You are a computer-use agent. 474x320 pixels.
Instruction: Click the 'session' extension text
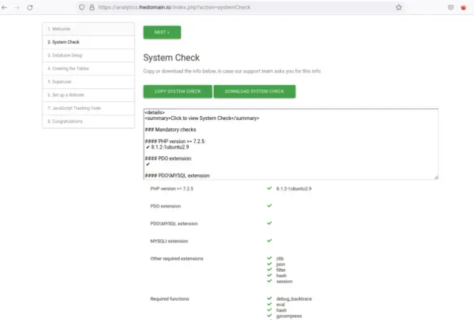[x=284, y=281]
